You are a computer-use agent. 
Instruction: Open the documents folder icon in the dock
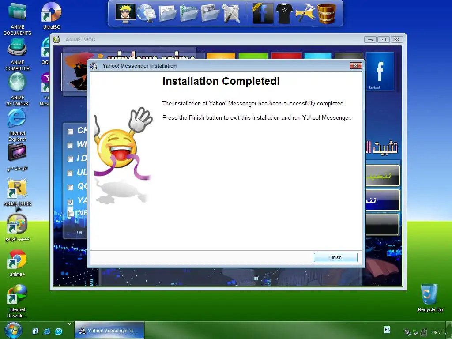(168, 13)
